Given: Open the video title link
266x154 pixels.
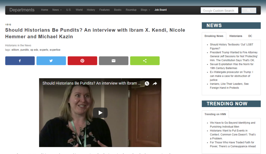Looking at the screenshot, I should point(91,83).
